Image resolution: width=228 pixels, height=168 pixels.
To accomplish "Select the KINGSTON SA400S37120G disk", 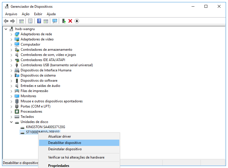I will click(45, 127).
